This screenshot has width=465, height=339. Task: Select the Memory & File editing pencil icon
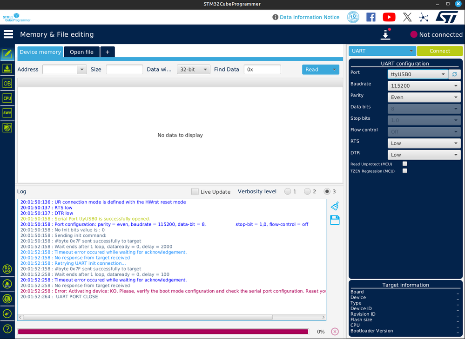7,53
